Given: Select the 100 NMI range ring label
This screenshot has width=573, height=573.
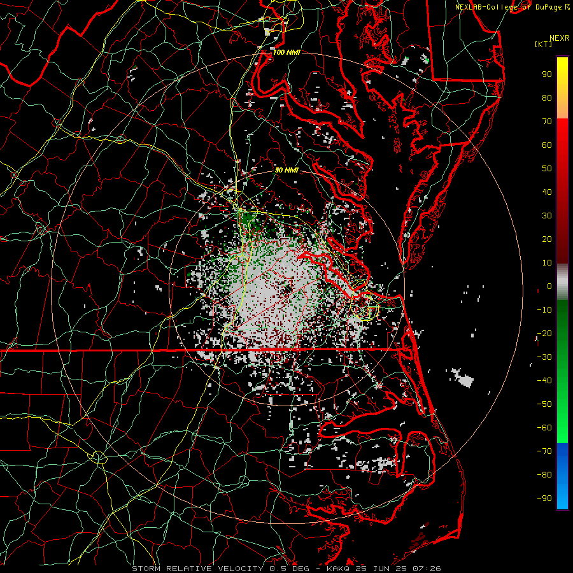Looking at the screenshot, I should click(286, 52).
